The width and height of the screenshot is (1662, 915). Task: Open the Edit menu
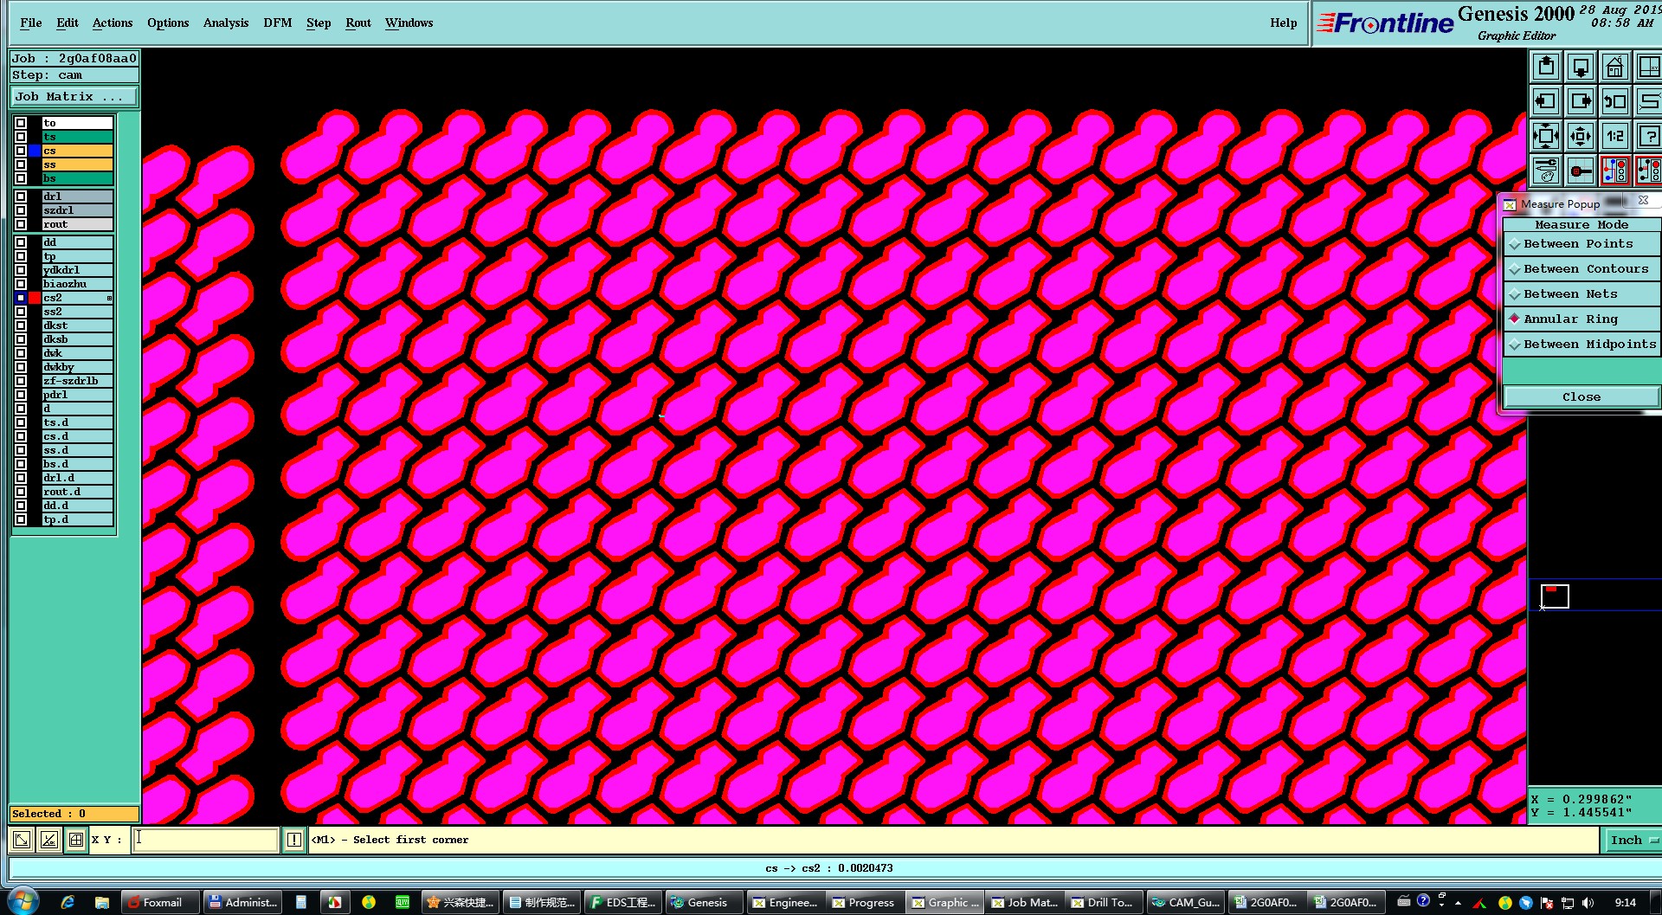pyautogui.click(x=68, y=23)
